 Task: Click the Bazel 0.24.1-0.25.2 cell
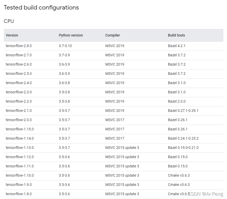[x=183, y=139]
